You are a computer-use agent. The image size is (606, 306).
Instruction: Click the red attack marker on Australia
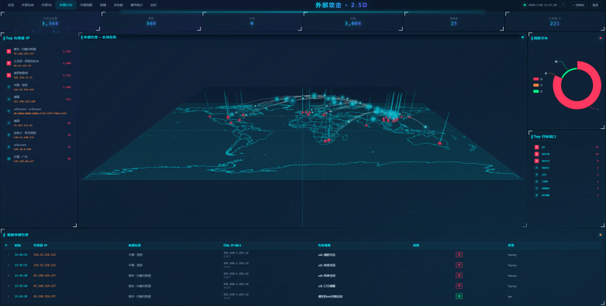[439, 144]
